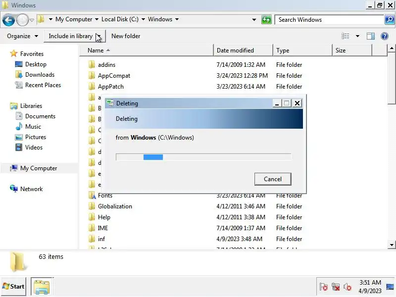Expand the arrow before My Computer in the address bar
This screenshot has height=297, width=396.
[x=50, y=19]
